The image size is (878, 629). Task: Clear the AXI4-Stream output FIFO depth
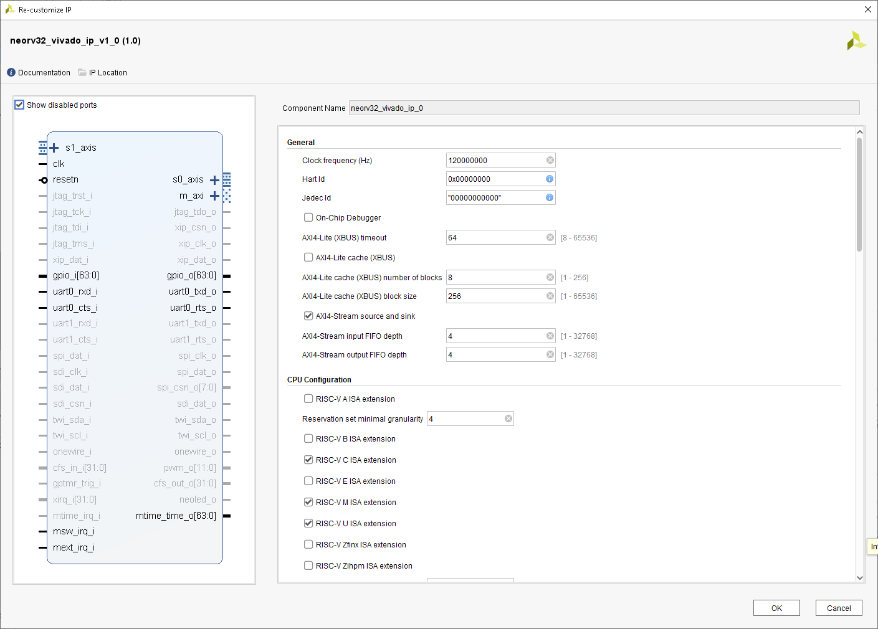(x=550, y=354)
